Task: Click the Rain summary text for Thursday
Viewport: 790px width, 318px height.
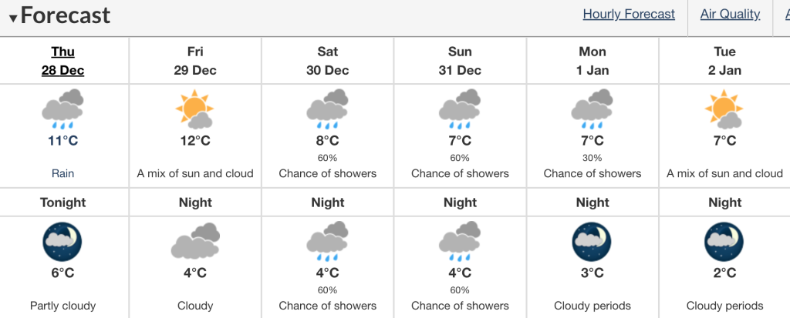Action: pos(63,173)
